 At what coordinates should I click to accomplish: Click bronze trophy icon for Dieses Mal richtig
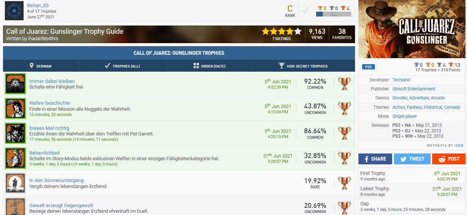pos(345,133)
